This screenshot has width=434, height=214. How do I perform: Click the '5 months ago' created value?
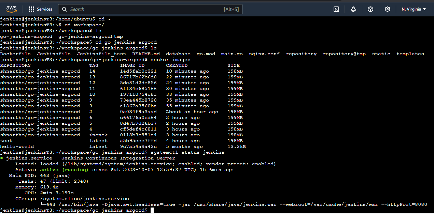coord(184,147)
